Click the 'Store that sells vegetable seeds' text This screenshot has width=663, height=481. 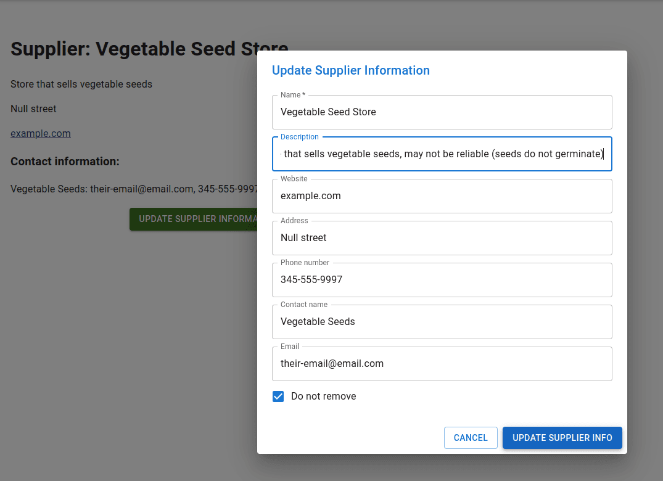point(81,84)
